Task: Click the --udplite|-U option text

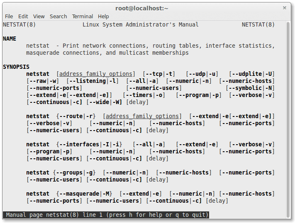Action: 251,74
